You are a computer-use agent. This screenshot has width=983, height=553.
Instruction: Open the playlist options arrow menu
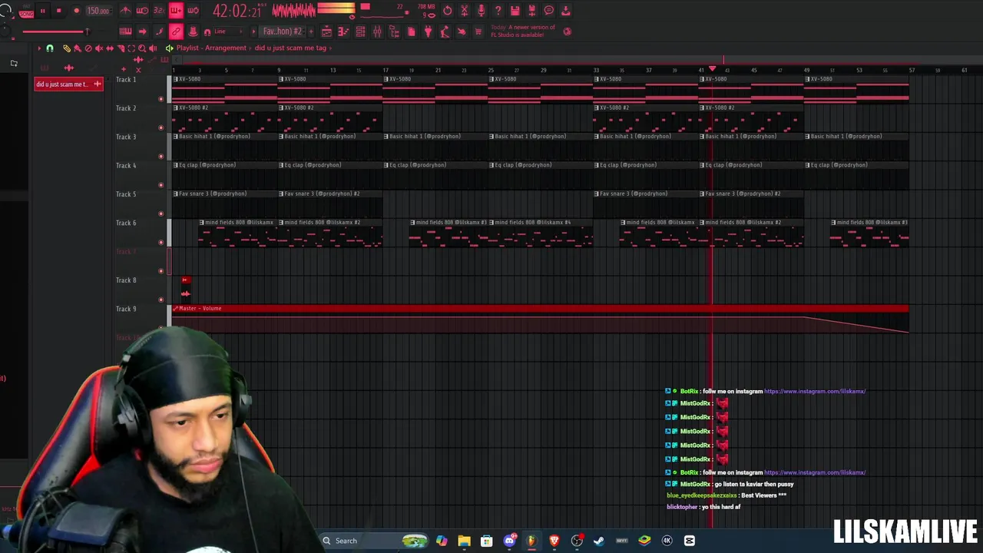point(39,48)
